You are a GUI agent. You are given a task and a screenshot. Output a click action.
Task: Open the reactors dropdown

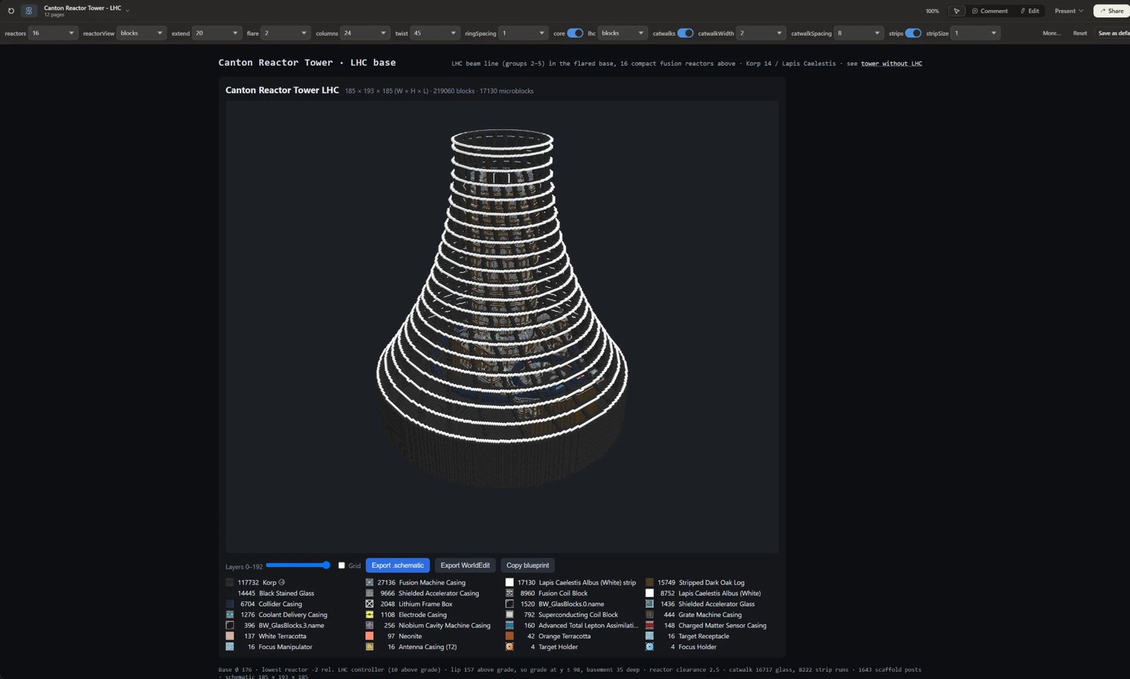coord(53,33)
